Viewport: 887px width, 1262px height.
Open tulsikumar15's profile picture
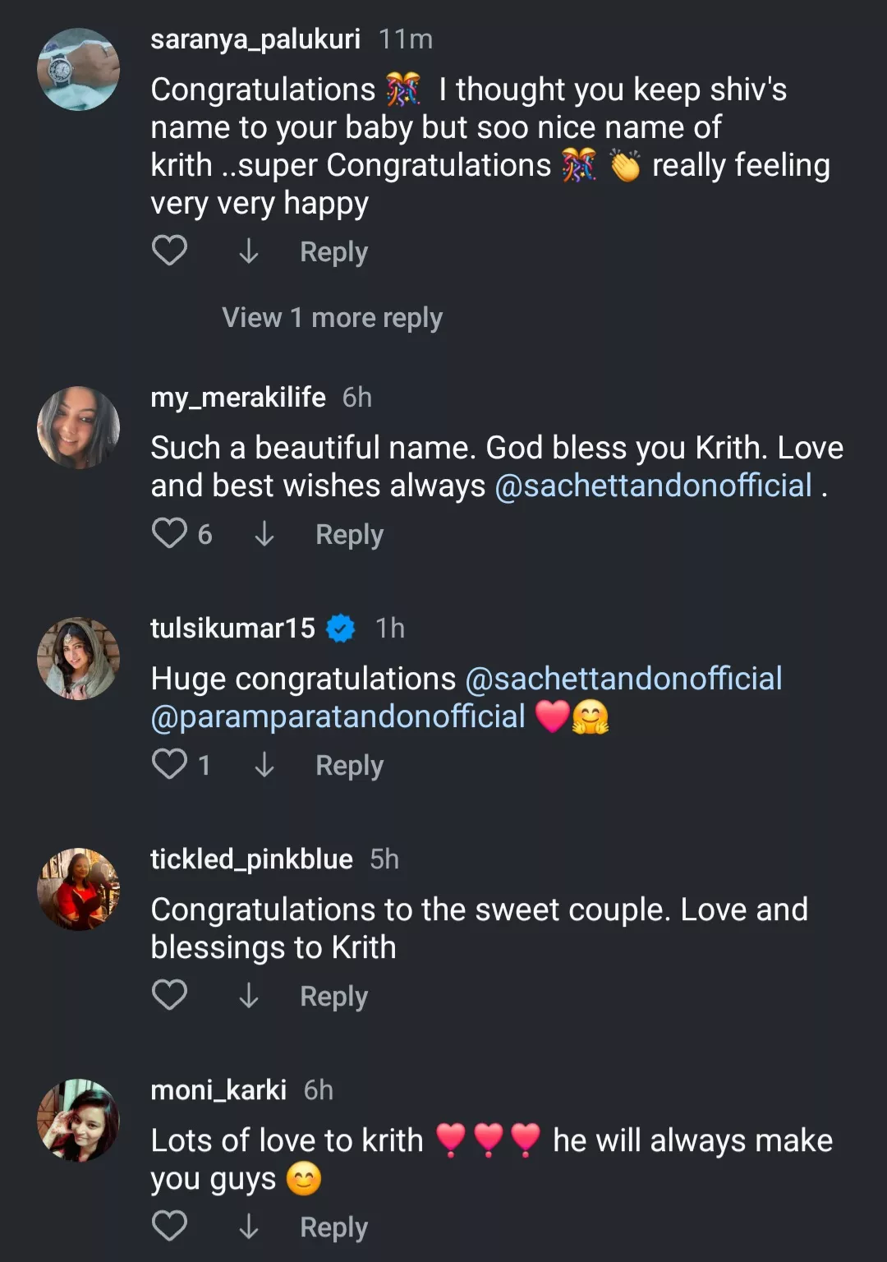click(x=79, y=658)
